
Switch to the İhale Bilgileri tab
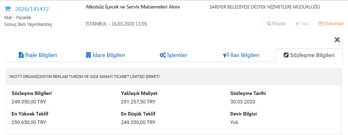click(38, 55)
